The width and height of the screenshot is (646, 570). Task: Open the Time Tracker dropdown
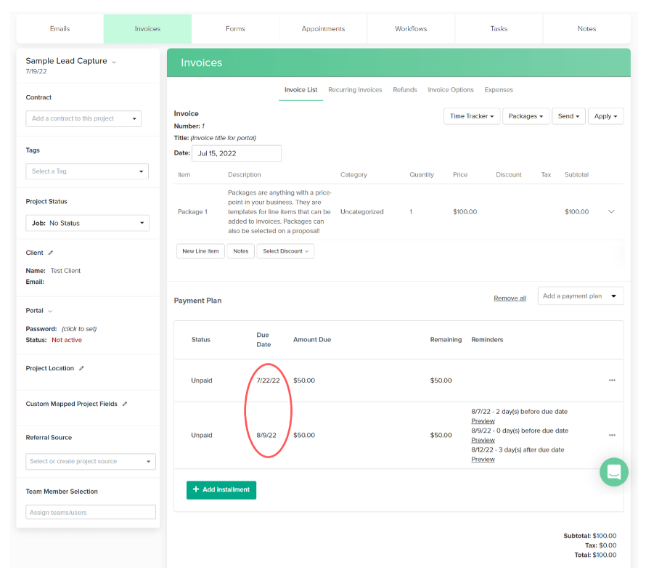tap(472, 115)
